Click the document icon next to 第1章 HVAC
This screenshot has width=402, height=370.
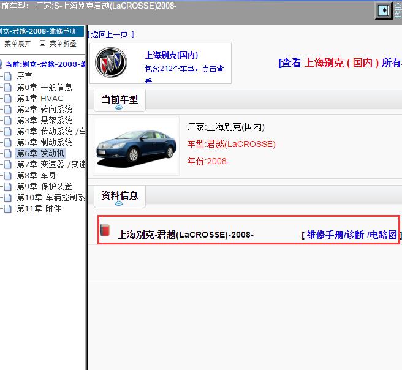(x=8, y=98)
